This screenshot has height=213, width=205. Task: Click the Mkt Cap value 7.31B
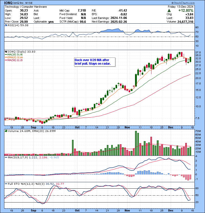tap(82, 11)
